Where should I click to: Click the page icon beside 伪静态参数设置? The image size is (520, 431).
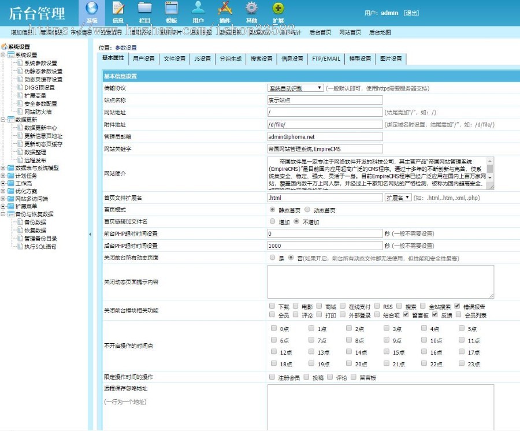tap(20, 71)
